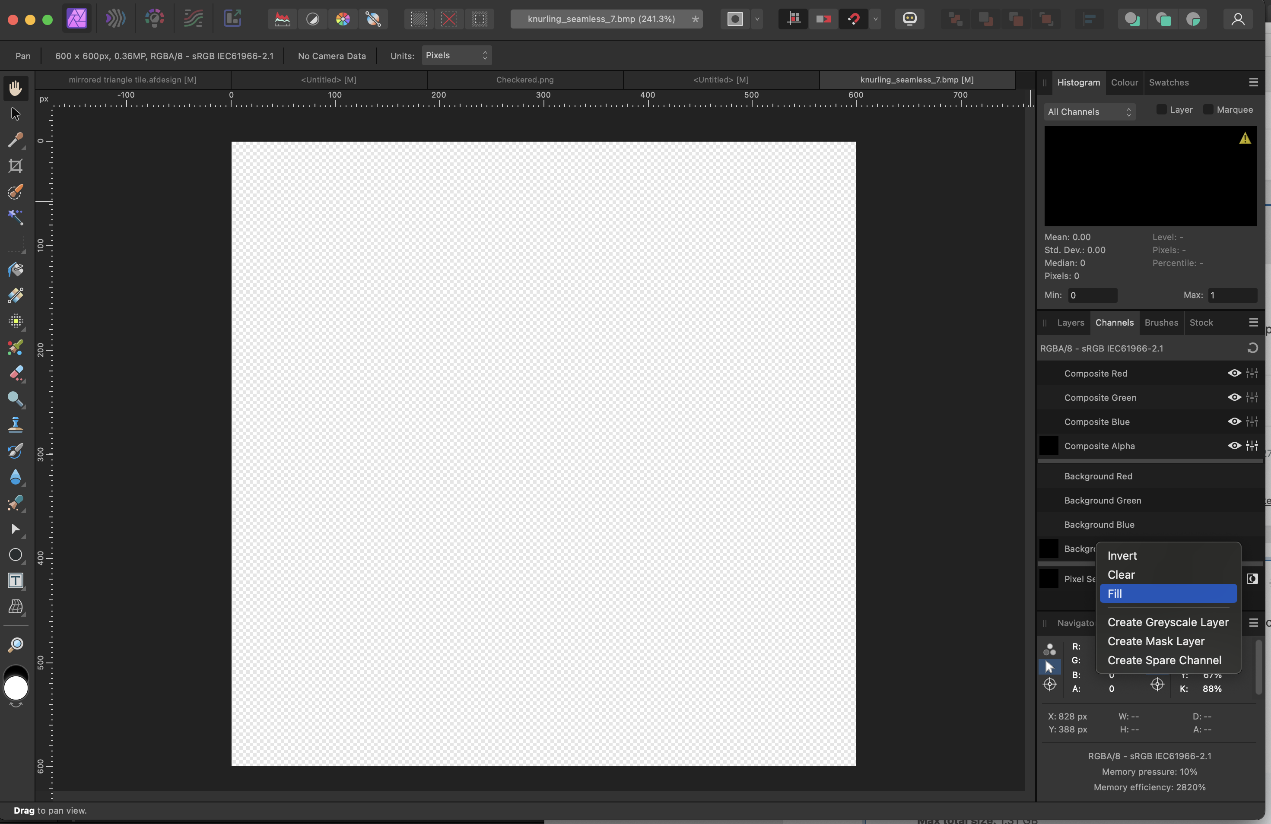This screenshot has height=824, width=1271.
Task: Click Deselect in toolbar
Action: (449, 20)
